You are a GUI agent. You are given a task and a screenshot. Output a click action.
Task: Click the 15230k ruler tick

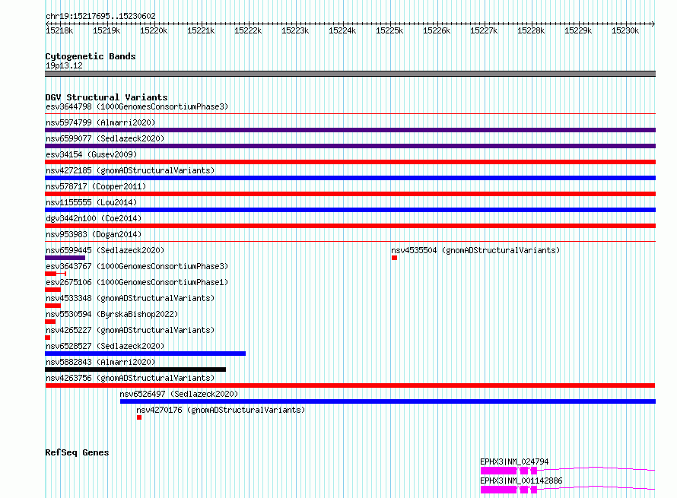pyautogui.click(x=625, y=30)
